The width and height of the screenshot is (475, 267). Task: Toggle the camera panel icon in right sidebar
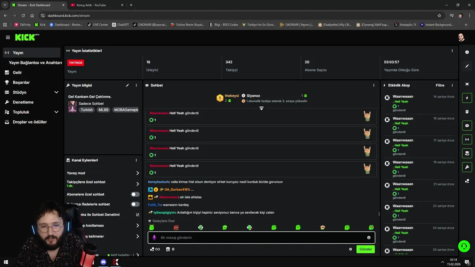(467, 153)
